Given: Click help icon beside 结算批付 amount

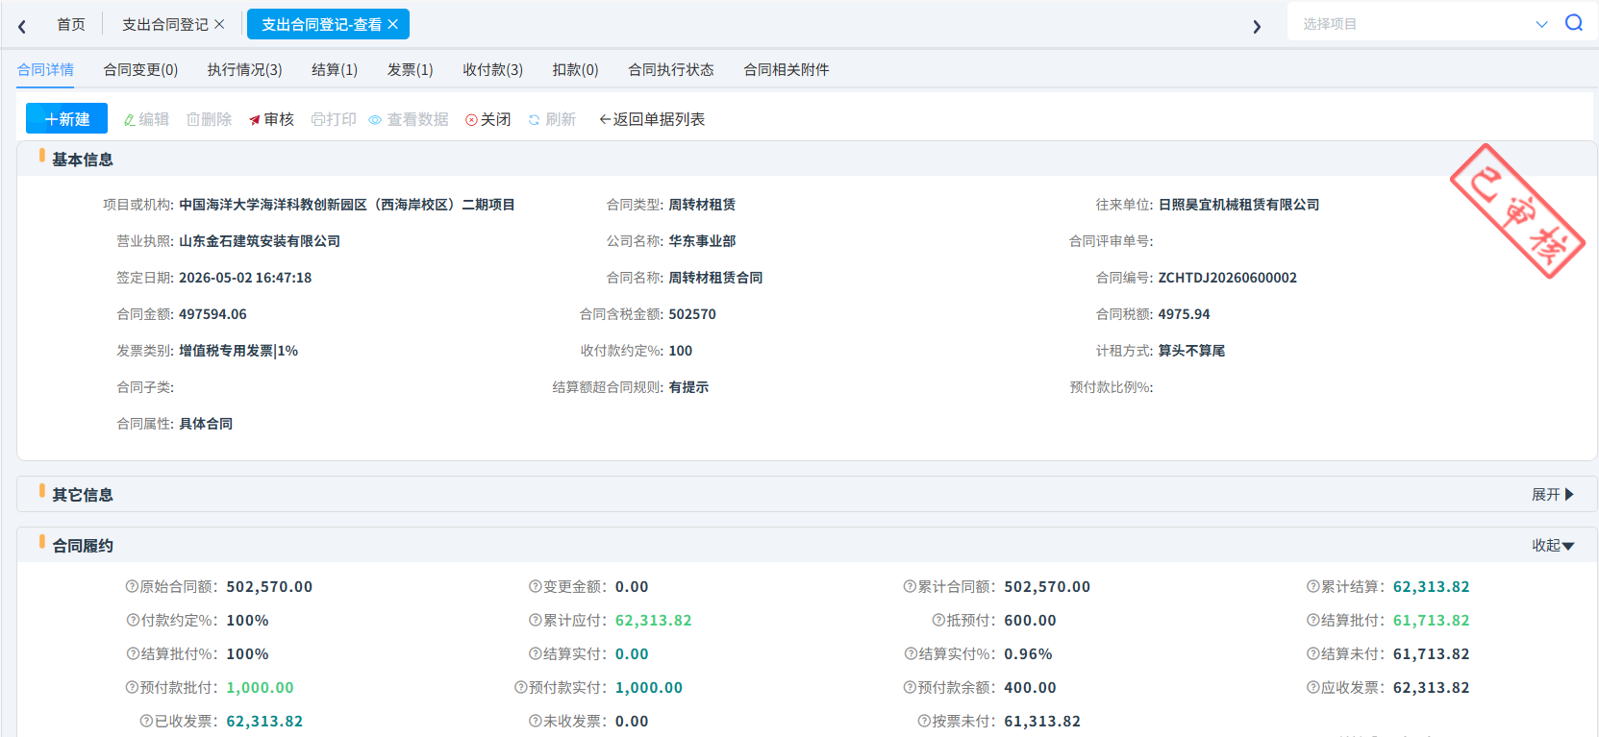Looking at the screenshot, I should coord(1312,620).
